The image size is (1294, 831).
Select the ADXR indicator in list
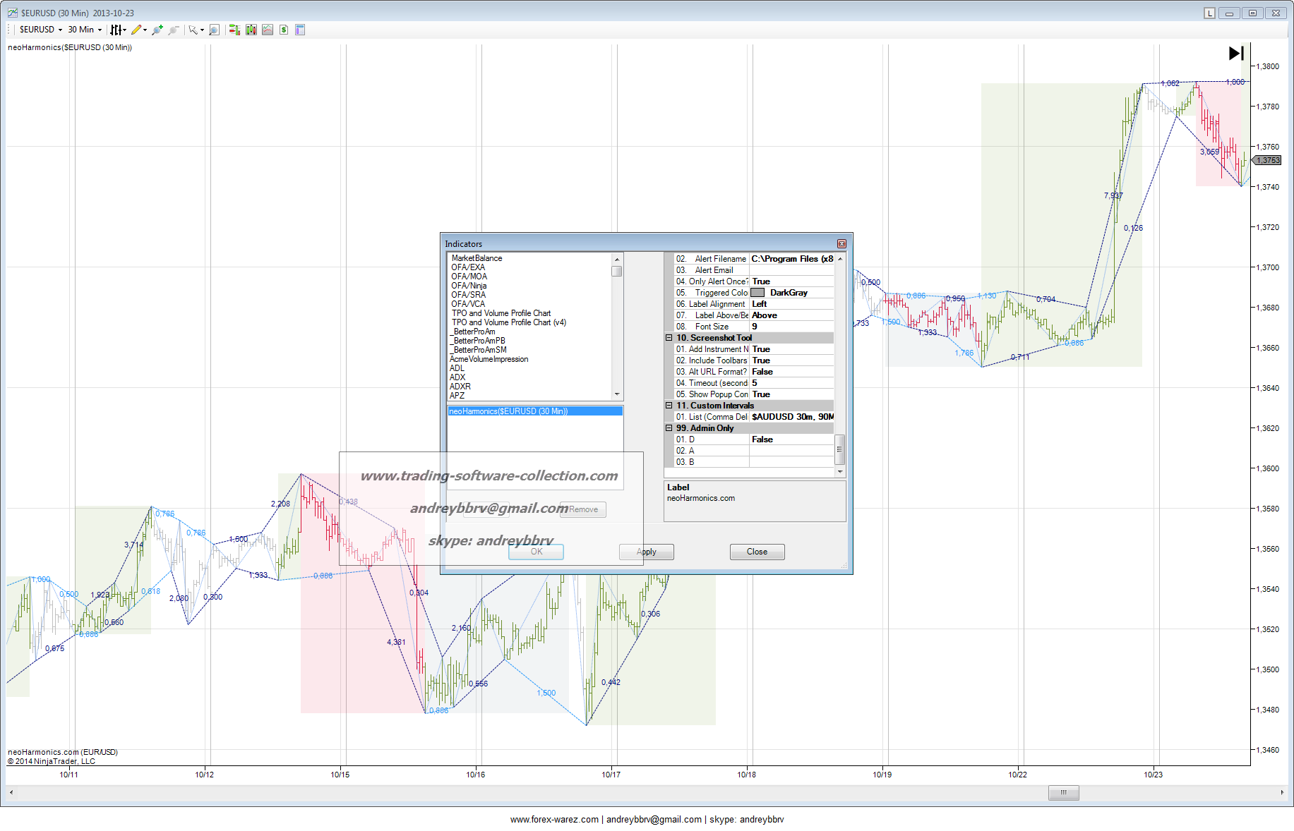pos(460,387)
